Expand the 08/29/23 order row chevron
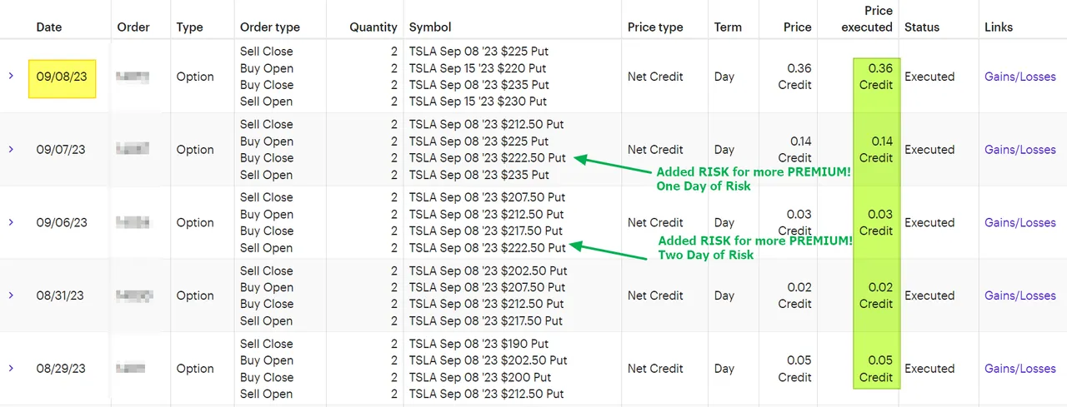 point(11,368)
